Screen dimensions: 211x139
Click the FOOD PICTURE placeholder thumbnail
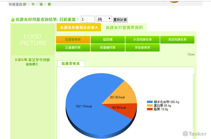(33, 40)
